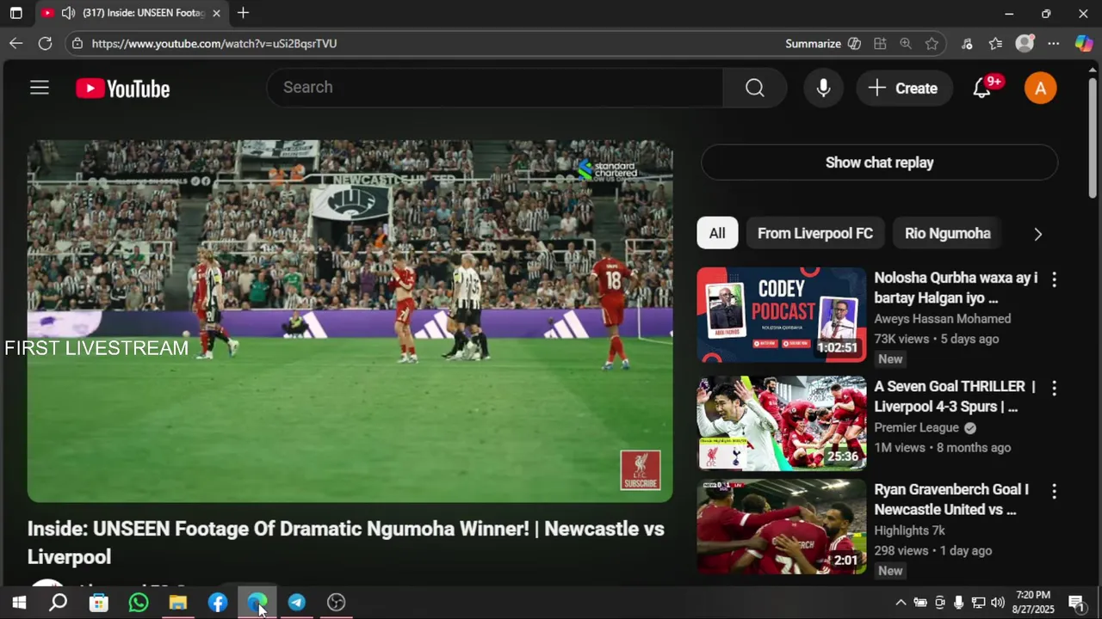Open Edge tab actions menu icon
1102x619 pixels.
tap(15, 13)
